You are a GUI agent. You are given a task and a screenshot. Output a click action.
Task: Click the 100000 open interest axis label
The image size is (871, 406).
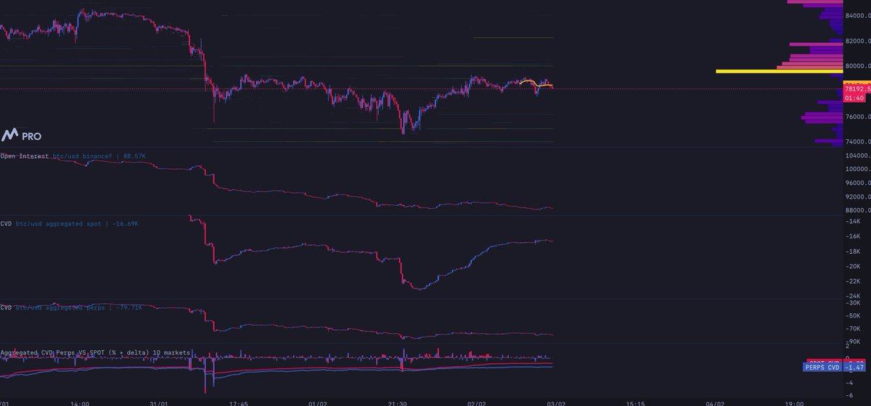coord(859,170)
